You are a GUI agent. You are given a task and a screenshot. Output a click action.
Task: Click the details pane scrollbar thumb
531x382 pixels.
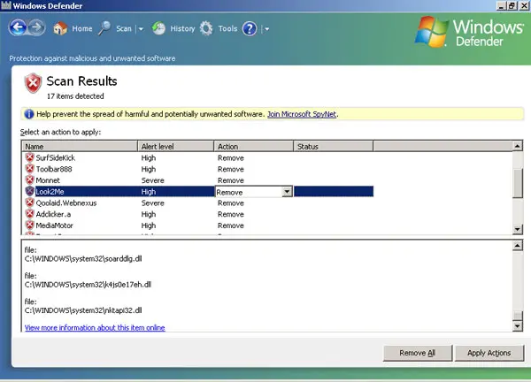click(x=517, y=316)
